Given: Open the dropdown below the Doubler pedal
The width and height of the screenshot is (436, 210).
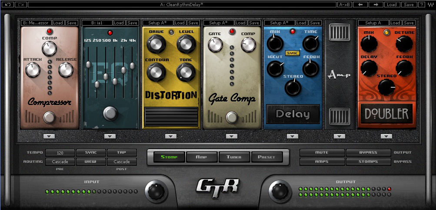Looking at the screenshot, I should pos(386,136).
